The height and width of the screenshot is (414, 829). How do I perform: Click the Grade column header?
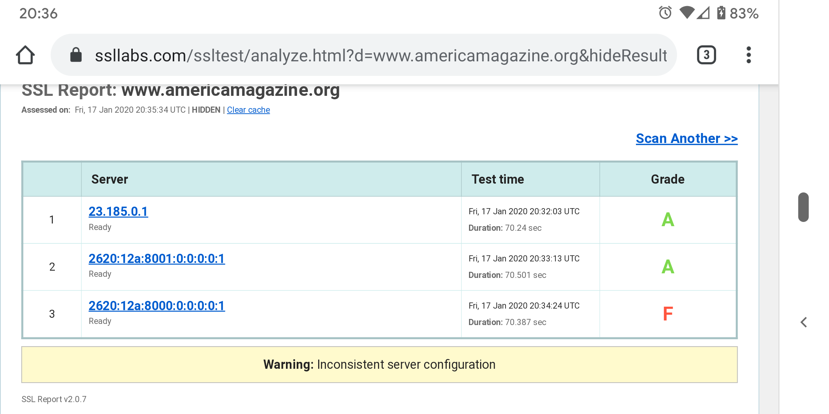[667, 179]
